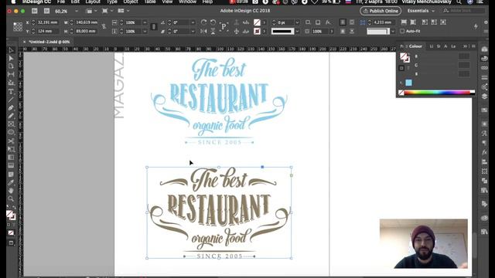Pick a color from the spectrum bar
Viewport: 495px width, 278px height.
(437, 93)
